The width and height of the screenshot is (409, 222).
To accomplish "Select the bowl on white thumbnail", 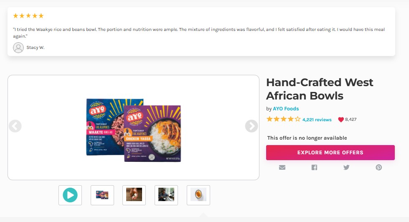I will coord(198,195).
